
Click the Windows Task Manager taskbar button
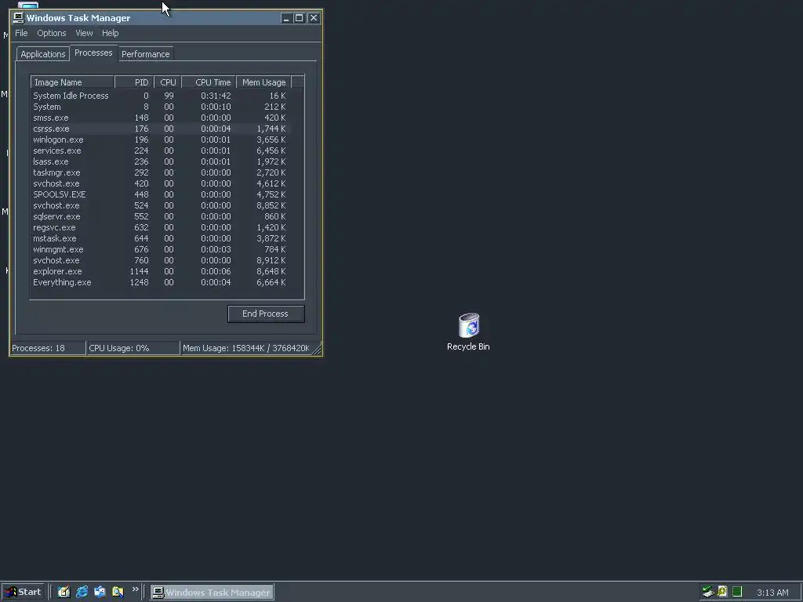(x=212, y=593)
